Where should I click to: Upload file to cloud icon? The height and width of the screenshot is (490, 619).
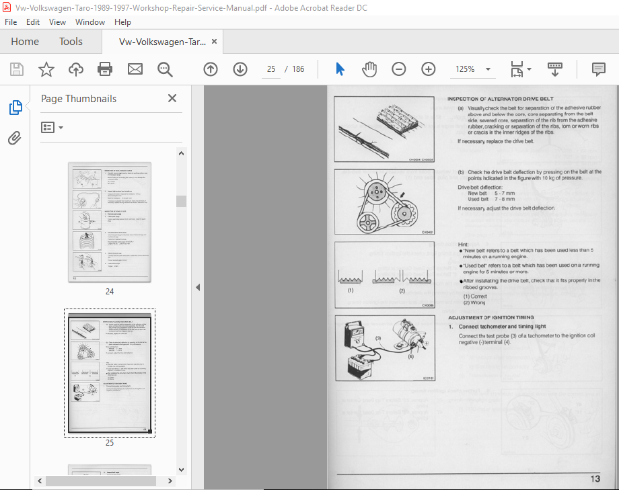(x=76, y=69)
